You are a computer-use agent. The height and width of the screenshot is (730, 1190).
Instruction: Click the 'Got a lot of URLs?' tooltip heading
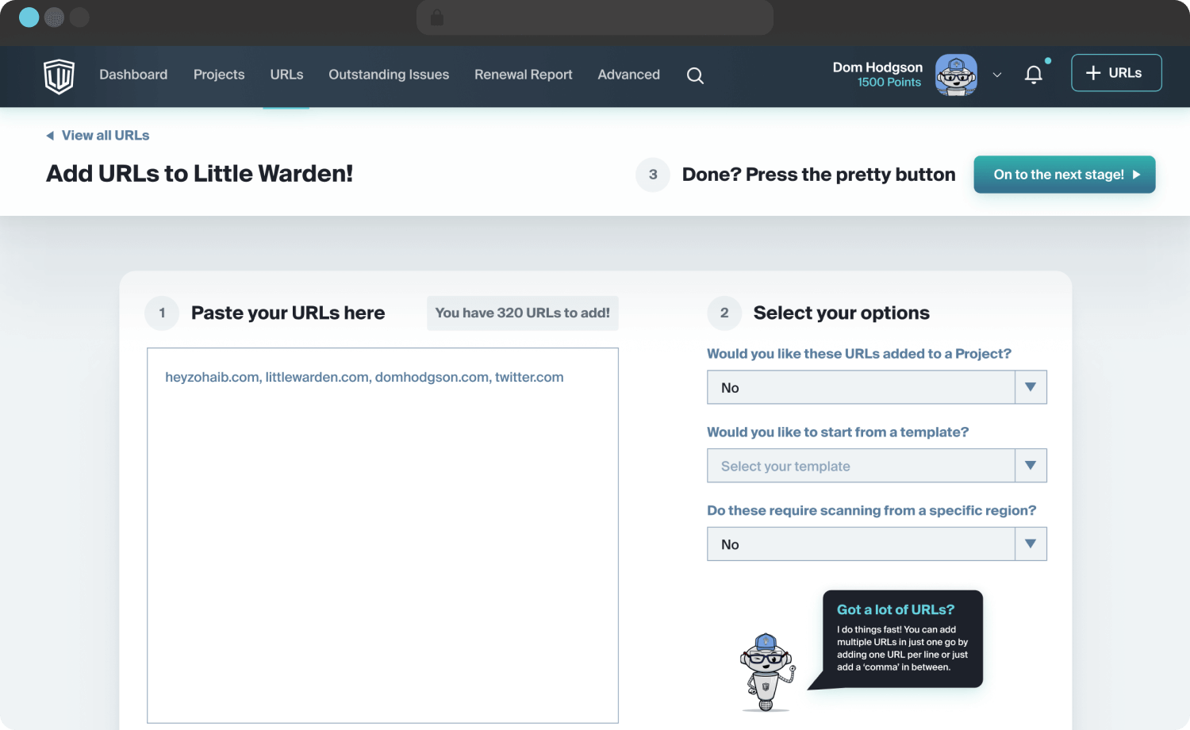896,609
